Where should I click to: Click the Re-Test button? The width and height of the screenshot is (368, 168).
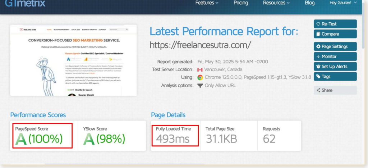[x=335, y=24]
